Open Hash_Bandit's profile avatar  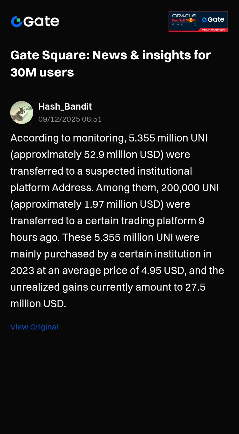point(22,112)
